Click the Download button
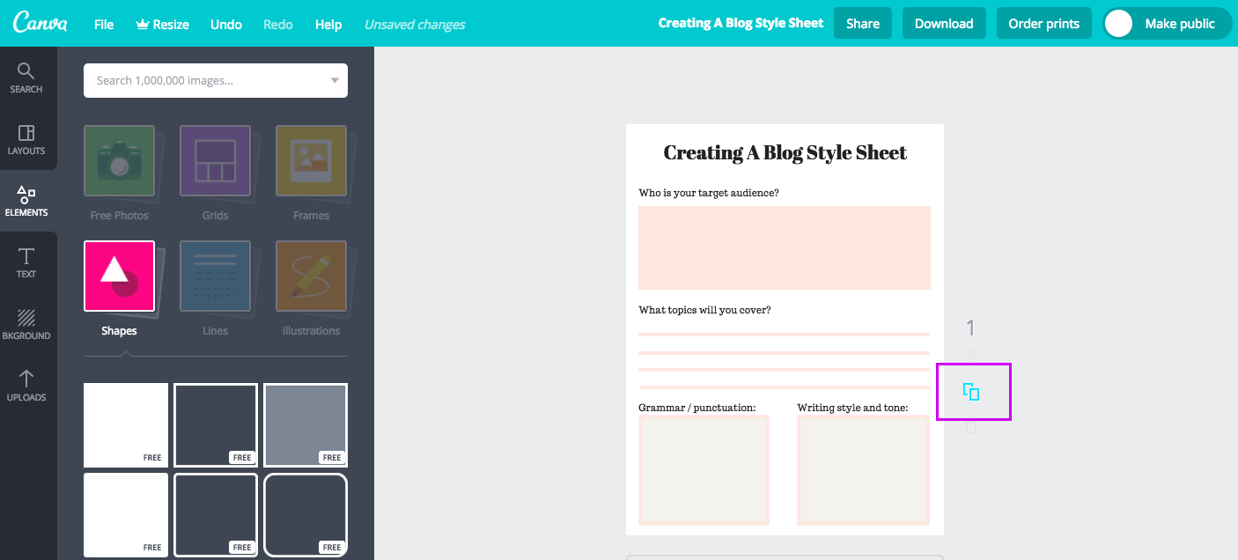Image resolution: width=1238 pixels, height=560 pixels. [944, 24]
